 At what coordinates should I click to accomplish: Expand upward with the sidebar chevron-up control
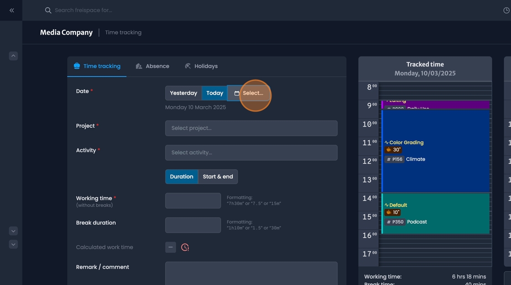click(x=13, y=55)
